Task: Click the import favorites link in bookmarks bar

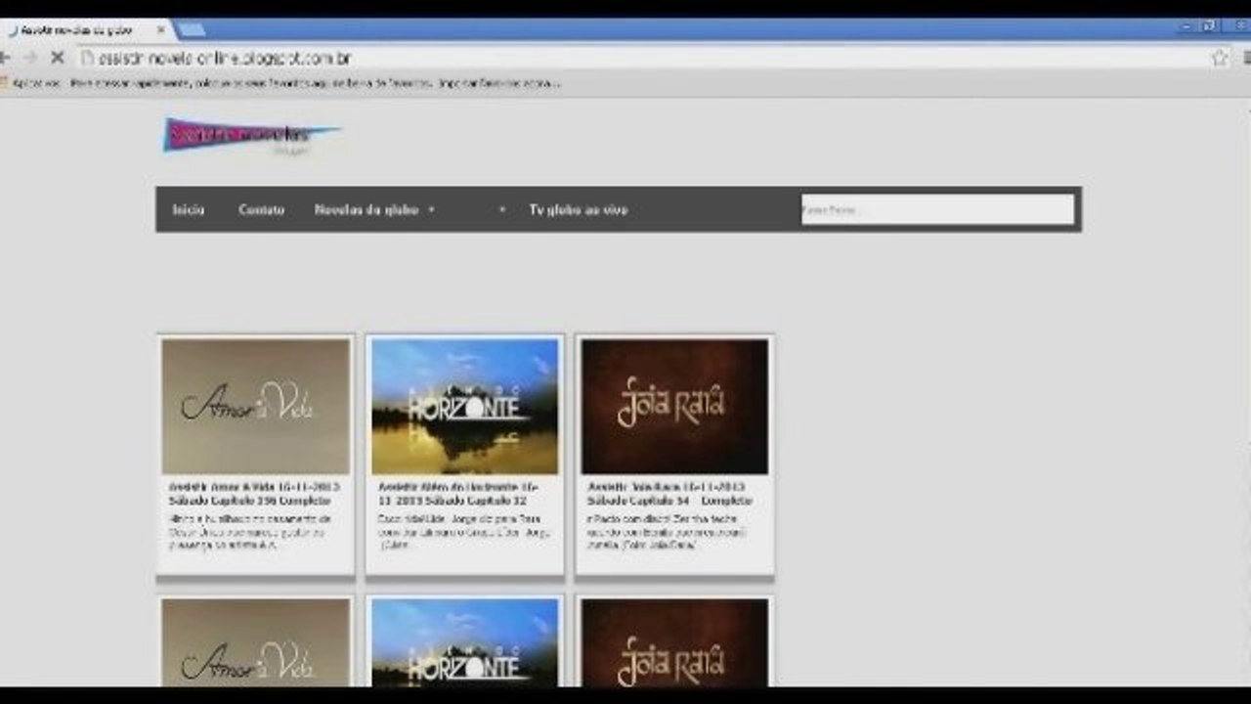Action: [x=498, y=83]
